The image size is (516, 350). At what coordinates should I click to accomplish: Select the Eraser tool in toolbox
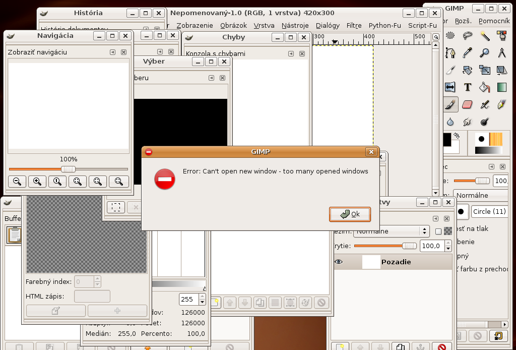pos(467,105)
